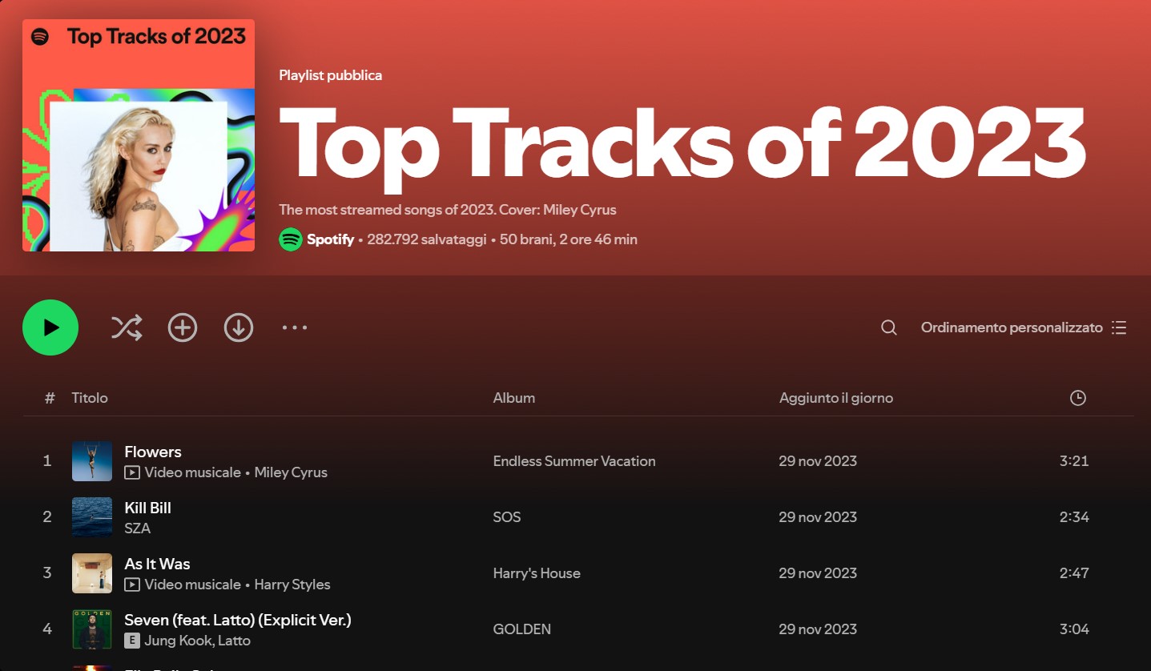This screenshot has height=671, width=1151.
Task: Open the As It Was track title
Action: [x=158, y=564]
